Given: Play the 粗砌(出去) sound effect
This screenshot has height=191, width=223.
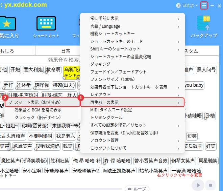Looking at the screenshot, I should tap(64, 85).
